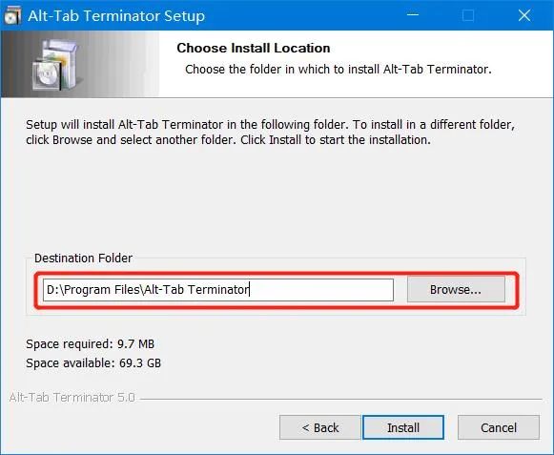
Task: Click the 'Setup will install' instruction paragraph
Action: [270, 133]
